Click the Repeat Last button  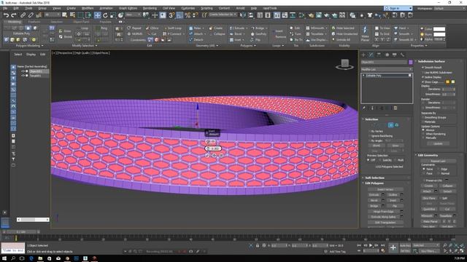[x=438, y=161]
